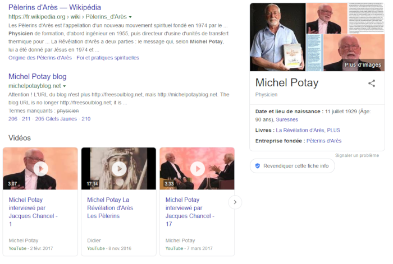Play the 17:14 Révélation d'Arès video

[x=118, y=168]
